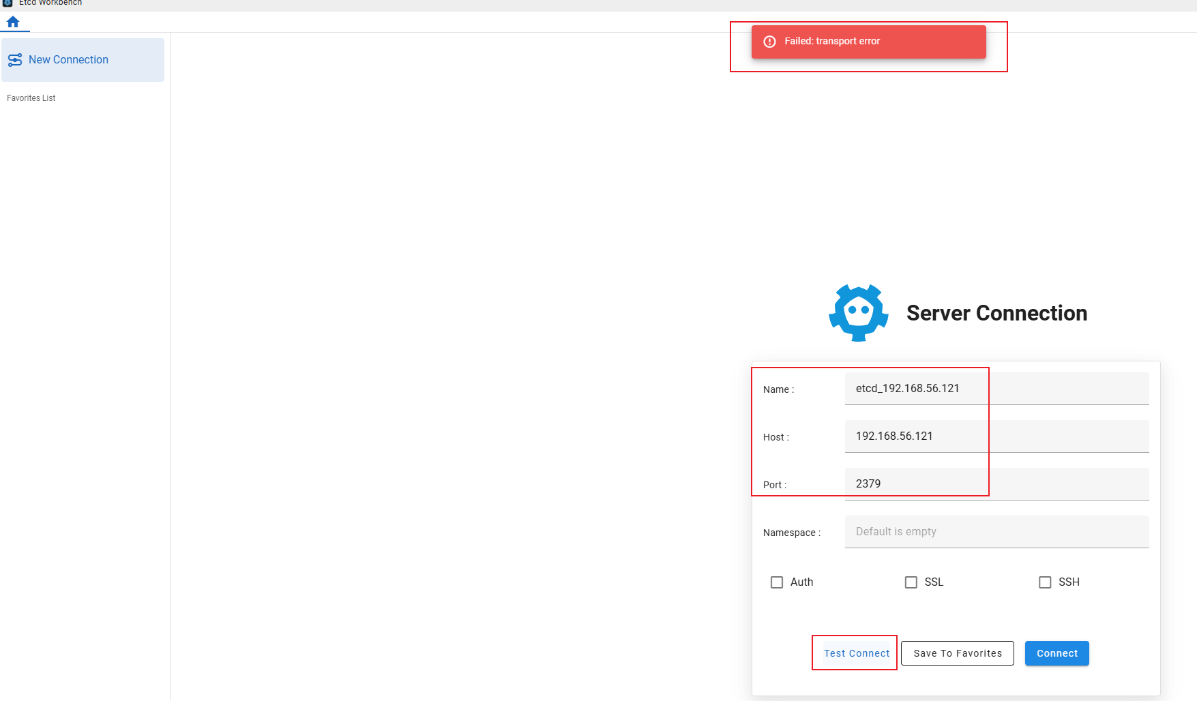Image resolution: width=1197 pixels, height=701 pixels.
Task: Enable the SSH checkbox
Action: pos(1045,582)
